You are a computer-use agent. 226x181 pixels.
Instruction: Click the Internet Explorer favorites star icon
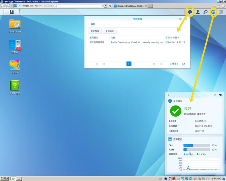(x=219, y=6)
